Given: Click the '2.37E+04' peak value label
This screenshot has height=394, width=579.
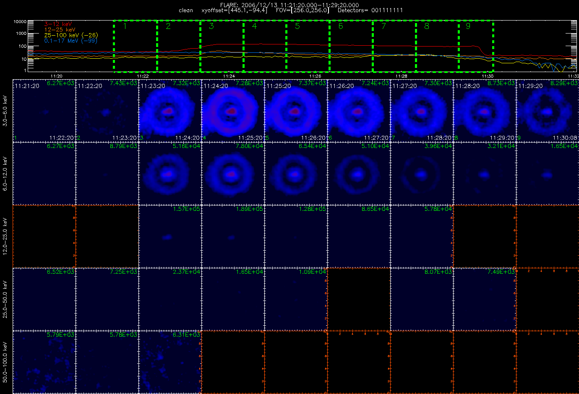Looking at the screenshot, I should (186, 272).
